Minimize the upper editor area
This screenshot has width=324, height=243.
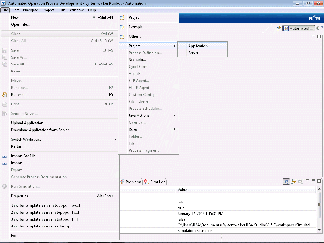click(313, 36)
